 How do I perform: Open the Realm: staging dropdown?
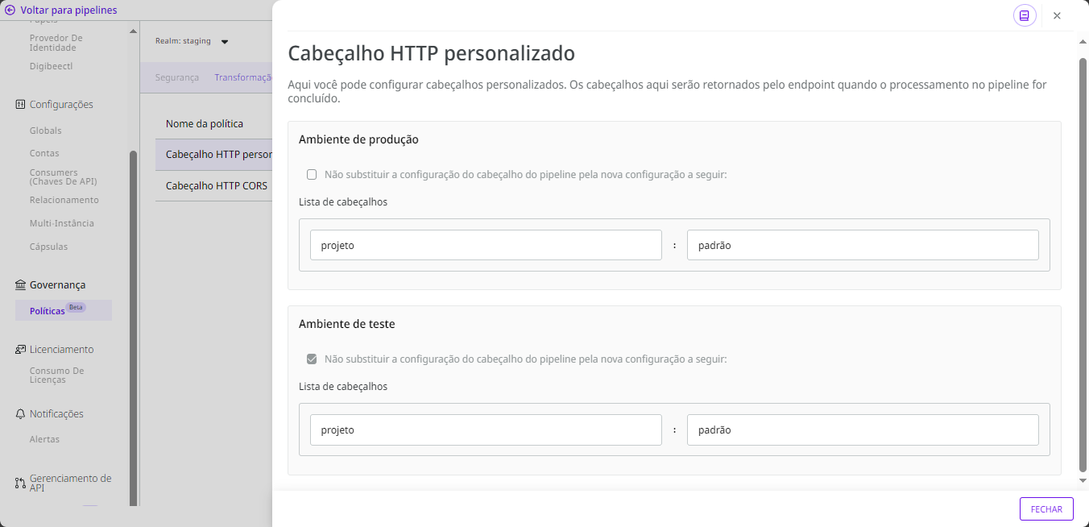(x=225, y=42)
